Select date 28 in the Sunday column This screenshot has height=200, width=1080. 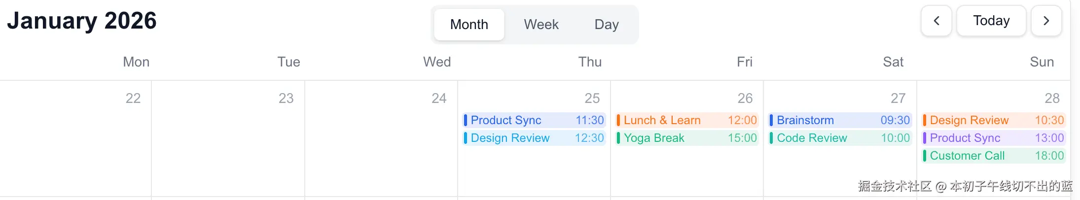click(1052, 98)
